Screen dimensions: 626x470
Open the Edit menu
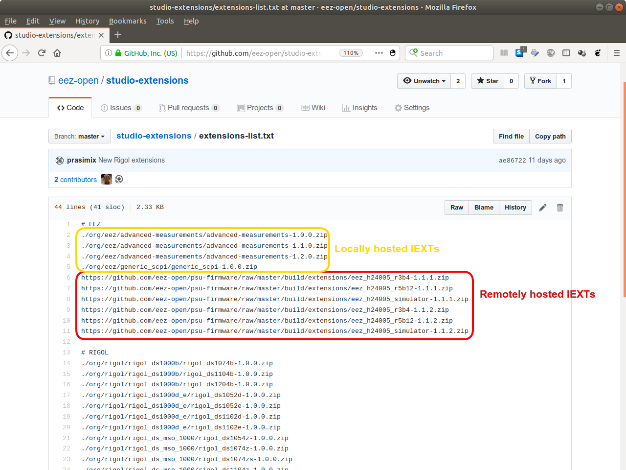tap(33, 21)
